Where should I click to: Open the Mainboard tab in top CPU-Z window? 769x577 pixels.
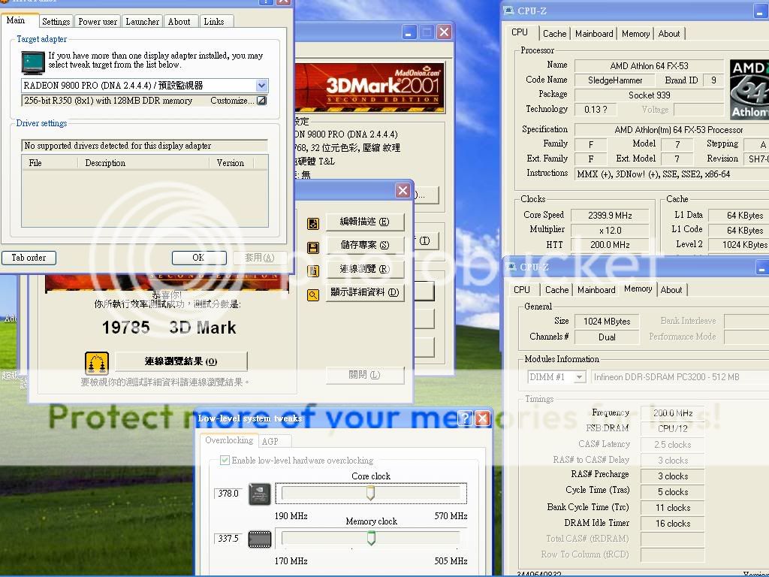coord(593,34)
